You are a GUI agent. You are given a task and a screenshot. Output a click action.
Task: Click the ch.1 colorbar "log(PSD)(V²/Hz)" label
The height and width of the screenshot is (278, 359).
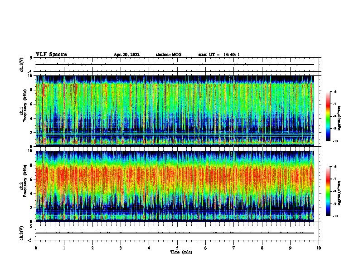(x=340, y=118)
